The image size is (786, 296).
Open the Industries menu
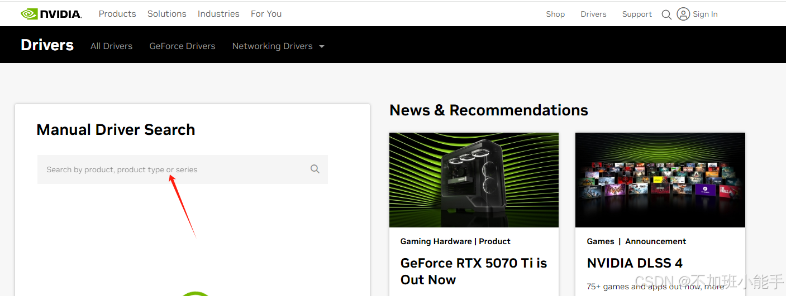click(x=218, y=14)
